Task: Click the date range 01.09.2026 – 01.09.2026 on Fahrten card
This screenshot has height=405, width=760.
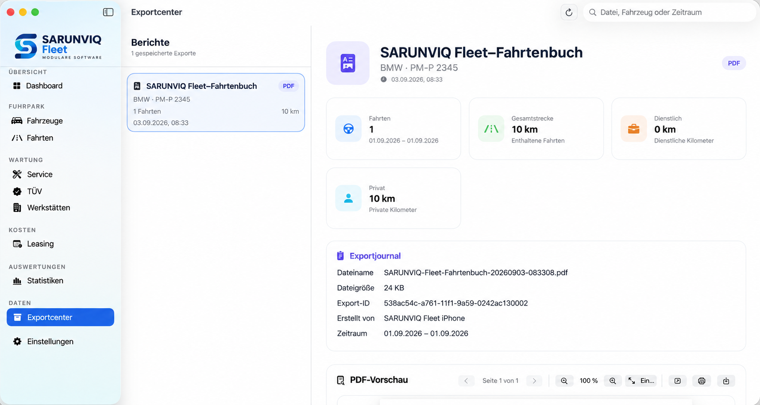Action: [x=404, y=141]
